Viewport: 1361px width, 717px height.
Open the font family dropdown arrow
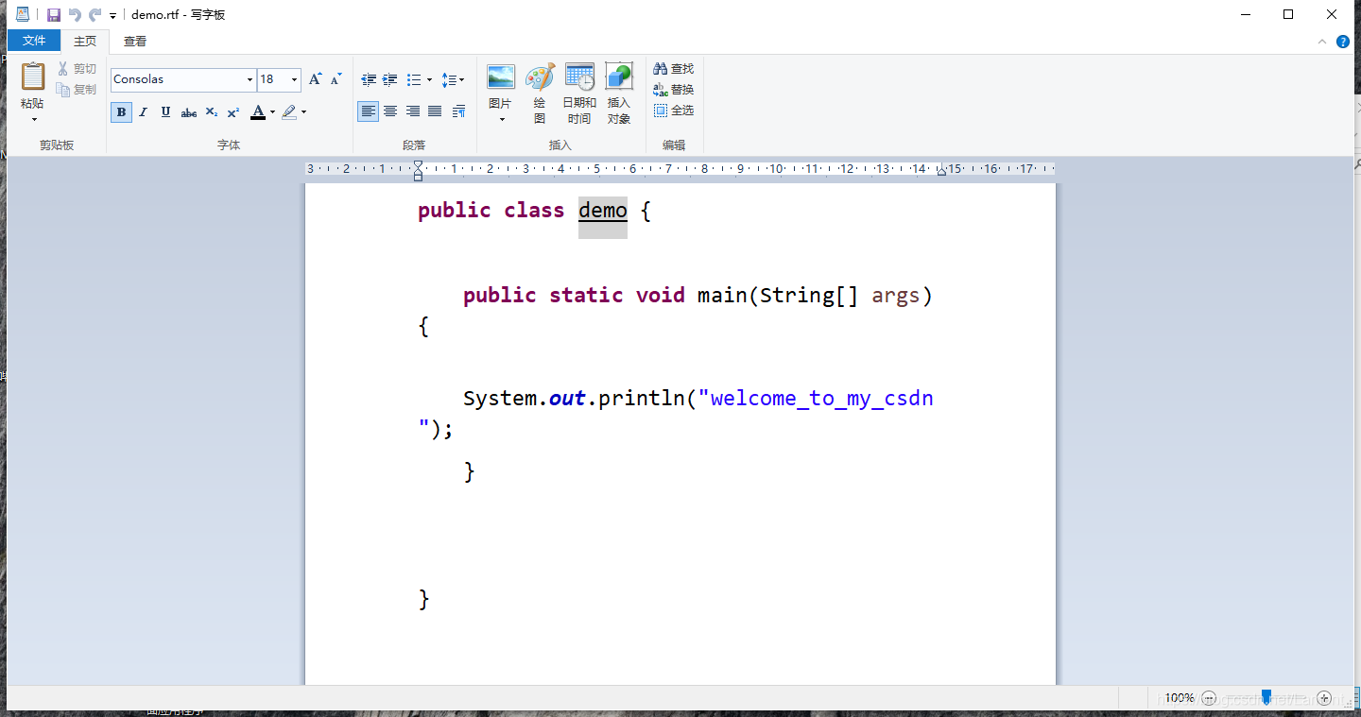click(x=250, y=79)
